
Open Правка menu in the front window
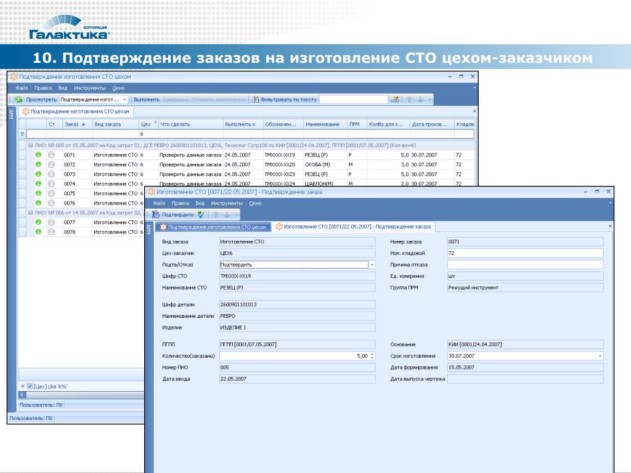click(181, 203)
